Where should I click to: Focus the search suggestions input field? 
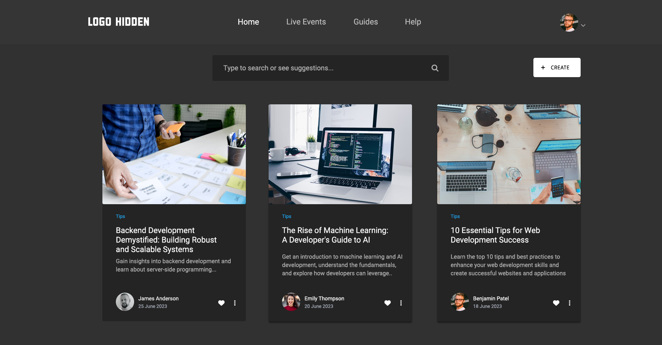point(331,68)
